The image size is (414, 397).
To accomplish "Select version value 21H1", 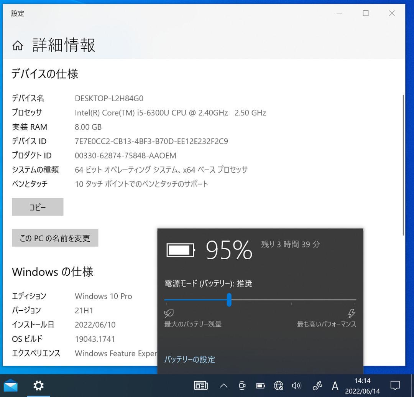I will [84, 311].
